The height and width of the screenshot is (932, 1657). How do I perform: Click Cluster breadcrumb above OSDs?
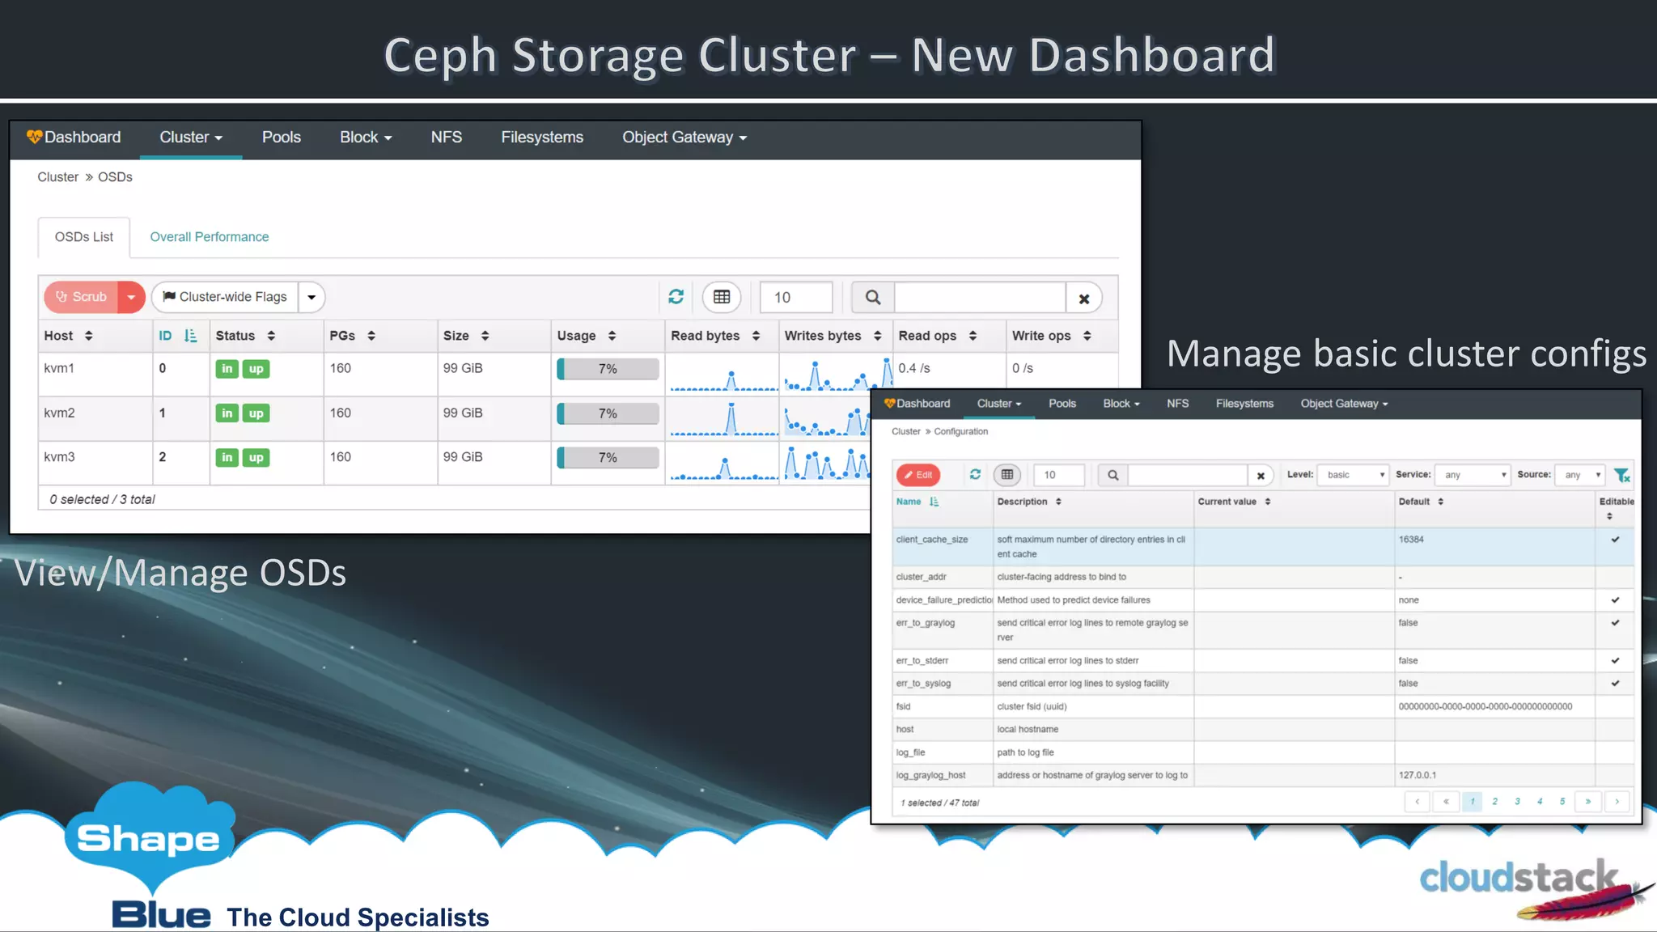58,176
